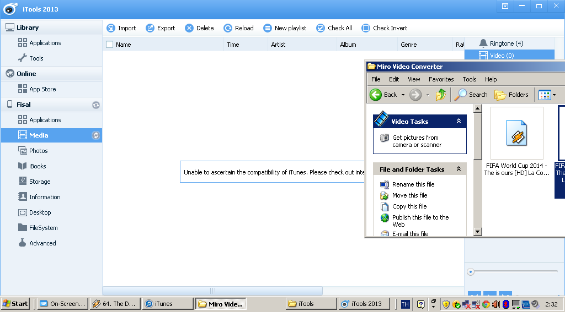Image resolution: width=565 pixels, height=312 pixels.
Task: Click the Delete toolbar button
Action: coord(199,28)
